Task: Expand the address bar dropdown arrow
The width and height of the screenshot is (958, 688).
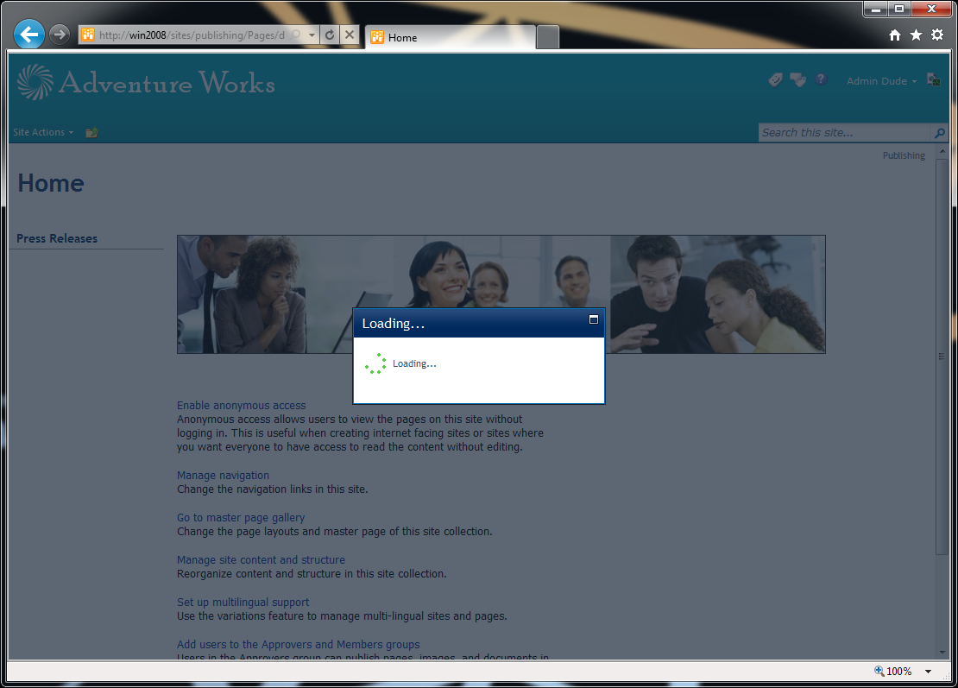Action: tap(312, 35)
